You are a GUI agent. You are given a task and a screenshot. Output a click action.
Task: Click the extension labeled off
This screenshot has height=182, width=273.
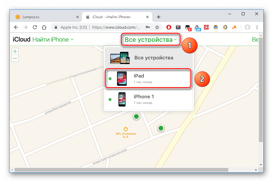[x=198, y=28]
